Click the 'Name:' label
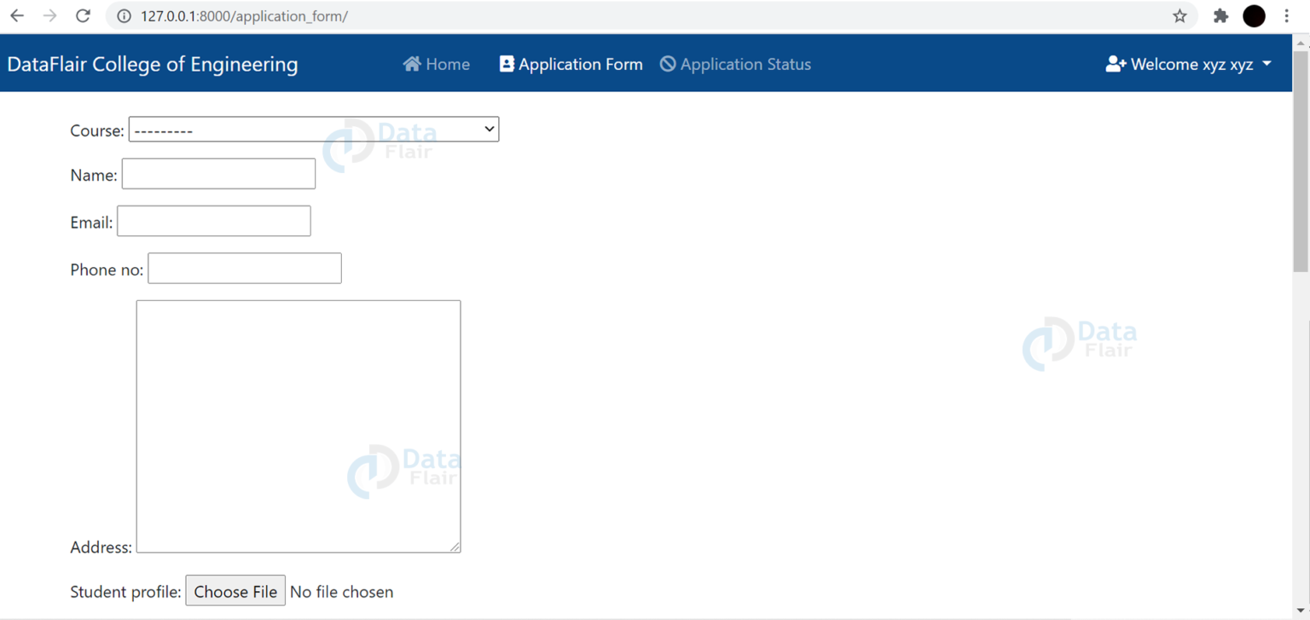The image size is (1310, 620). pyautogui.click(x=94, y=175)
